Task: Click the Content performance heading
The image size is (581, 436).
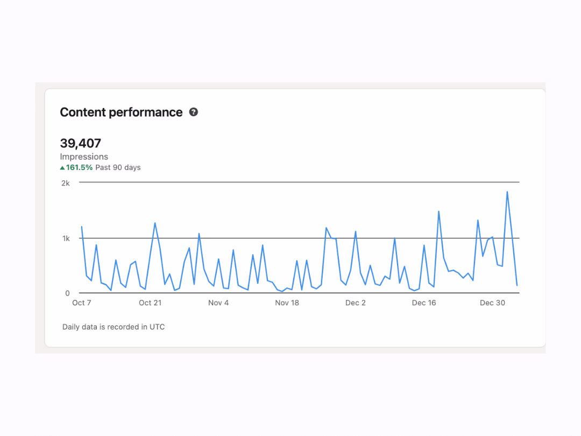Action: point(121,112)
